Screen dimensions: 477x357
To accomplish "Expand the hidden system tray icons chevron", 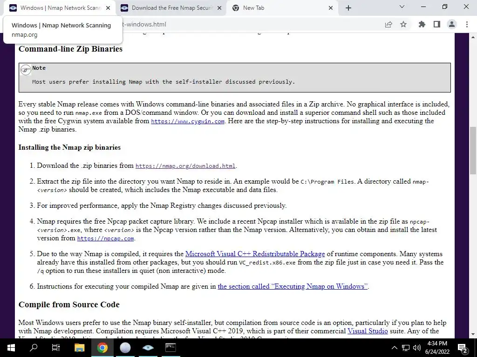I will point(394,348).
